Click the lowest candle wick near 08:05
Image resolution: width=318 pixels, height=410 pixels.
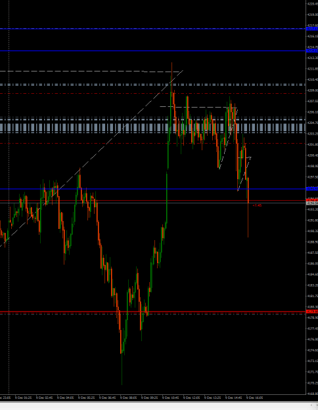tap(122, 370)
